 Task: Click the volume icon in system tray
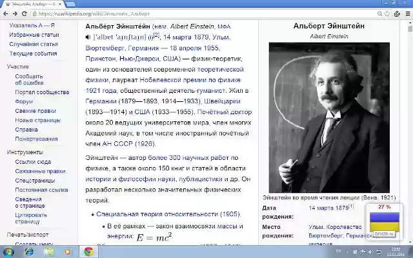(x=370, y=252)
